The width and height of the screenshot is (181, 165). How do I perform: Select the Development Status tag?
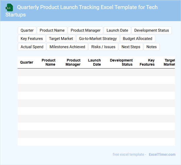click(152, 30)
